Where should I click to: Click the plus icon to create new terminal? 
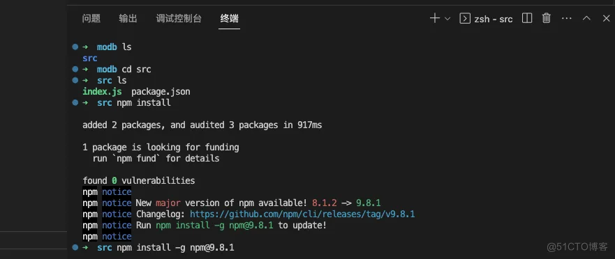point(435,18)
